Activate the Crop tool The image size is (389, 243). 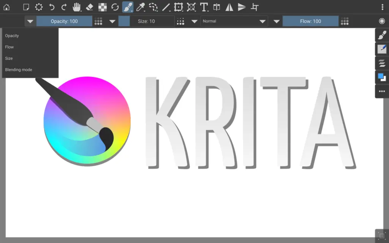coord(255,7)
